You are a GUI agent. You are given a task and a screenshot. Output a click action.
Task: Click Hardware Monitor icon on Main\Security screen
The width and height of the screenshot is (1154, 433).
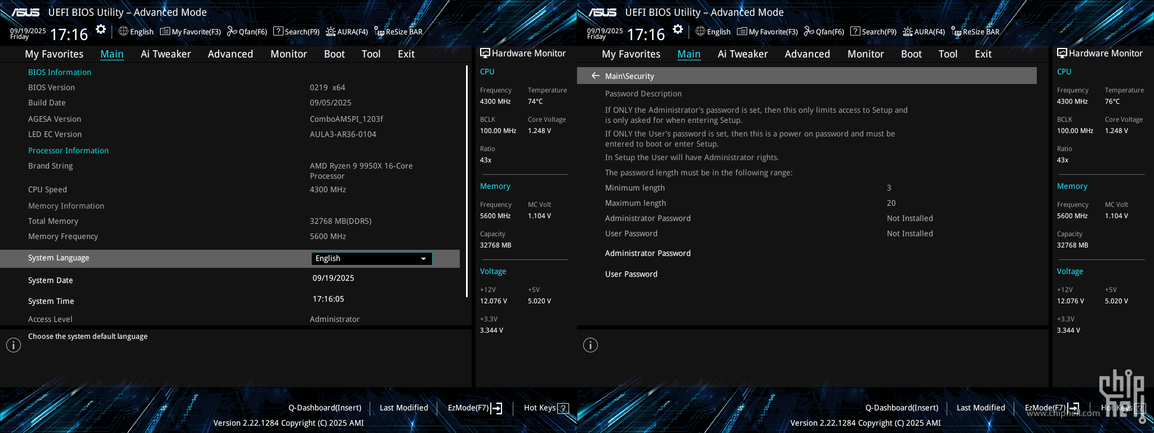(1062, 53)
